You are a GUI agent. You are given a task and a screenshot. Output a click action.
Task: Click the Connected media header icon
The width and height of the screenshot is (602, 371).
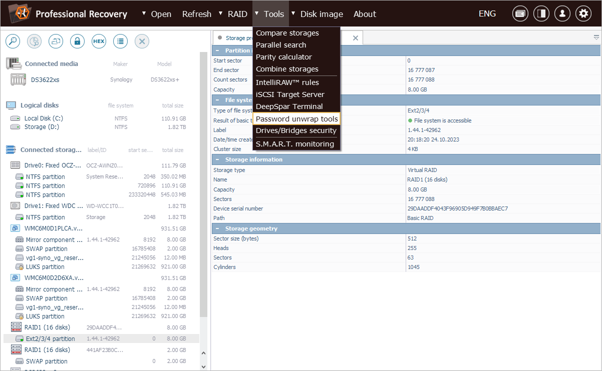14,63
